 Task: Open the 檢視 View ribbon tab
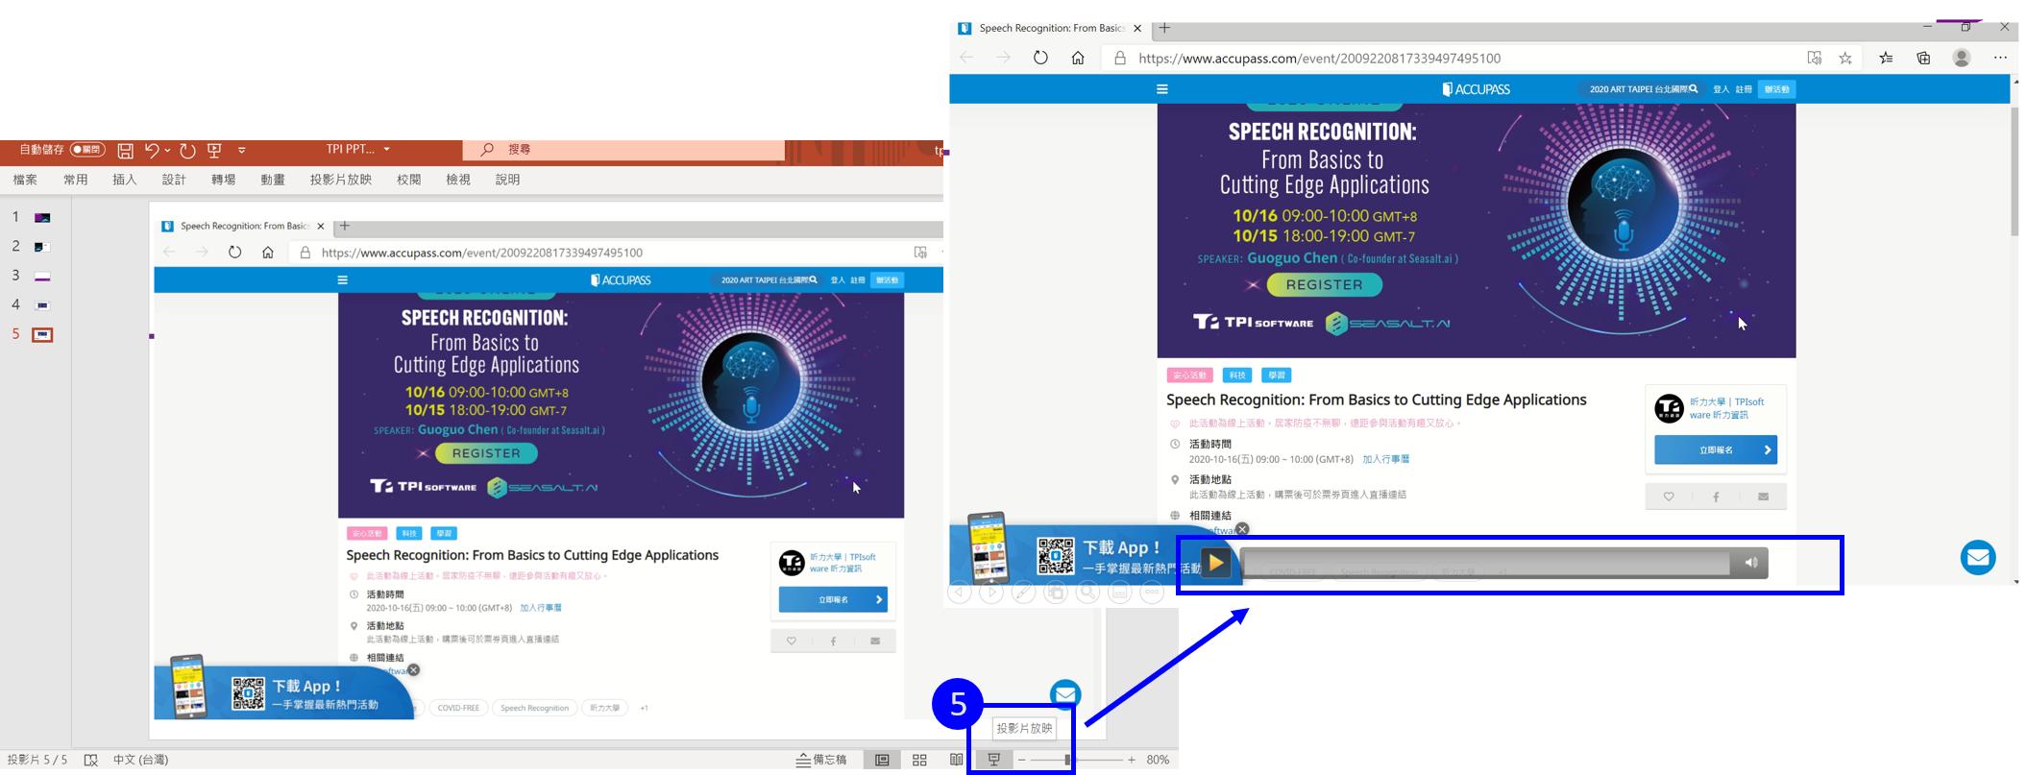tap(458, 180)
